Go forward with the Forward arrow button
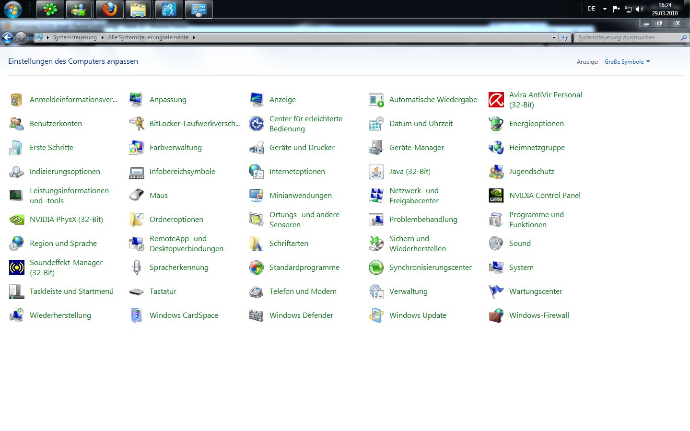 (x=21, y=37)
